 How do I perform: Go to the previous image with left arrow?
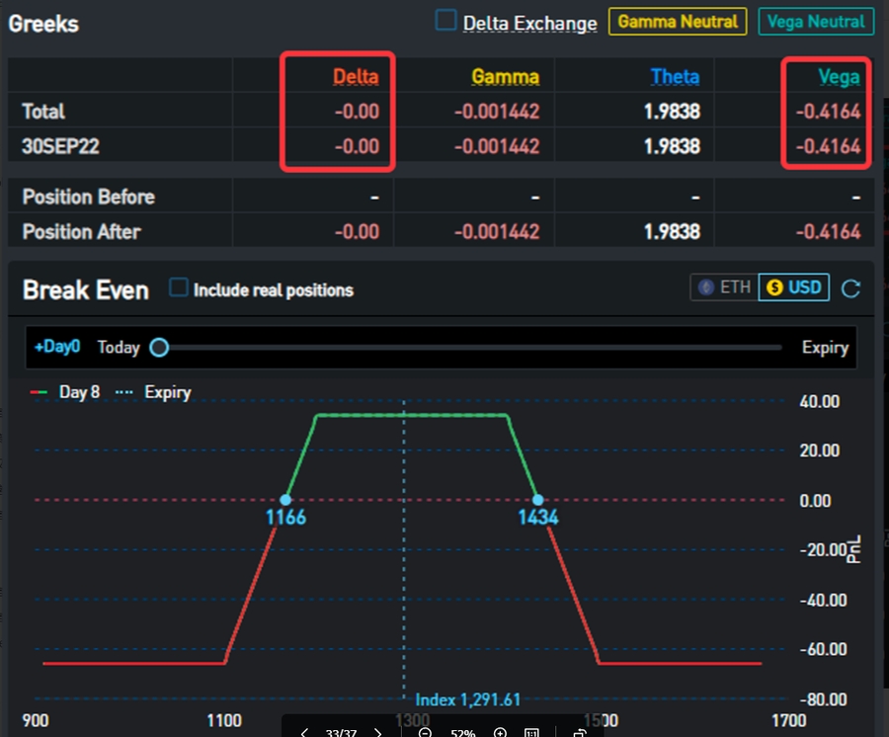(x=304, y=732)
